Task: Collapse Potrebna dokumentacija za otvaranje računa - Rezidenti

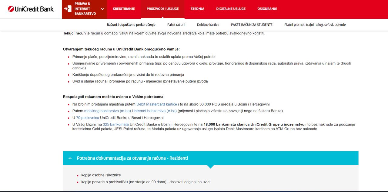Action: (211, 158)
